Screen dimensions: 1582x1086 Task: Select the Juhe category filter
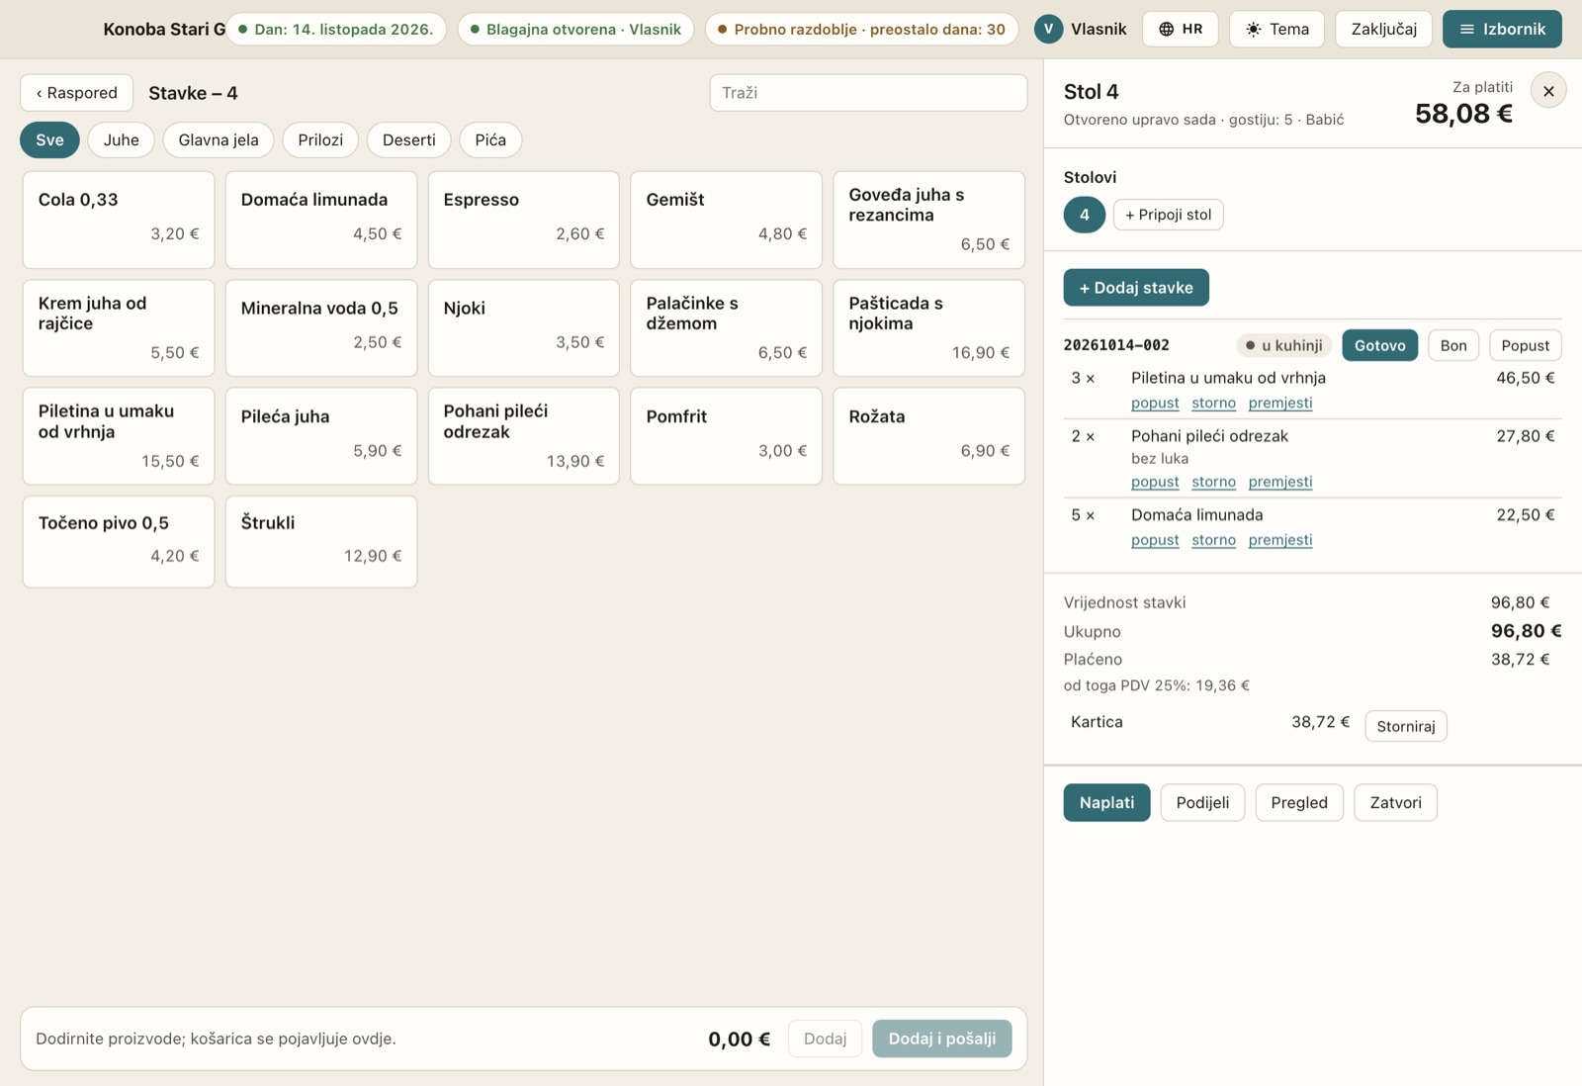pos(122,139)
